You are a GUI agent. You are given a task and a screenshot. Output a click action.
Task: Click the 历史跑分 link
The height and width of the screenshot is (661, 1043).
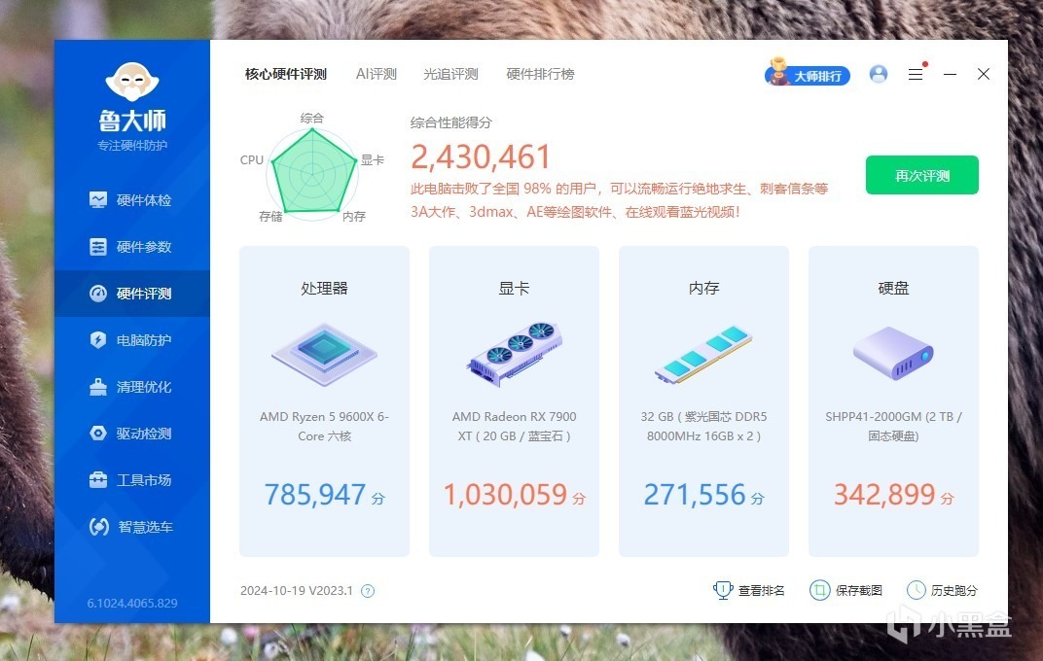pyautogui.click(x=942, y=590)
